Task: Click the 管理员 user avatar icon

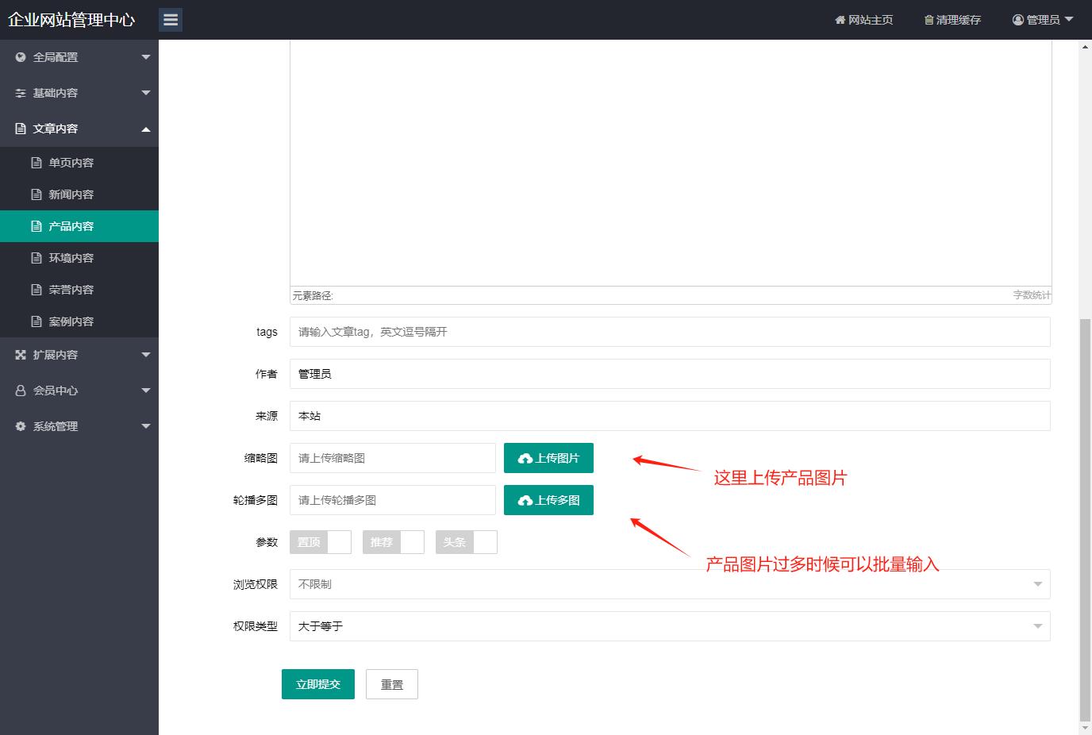Action: pyautogui.click(x=1017, y=20)
